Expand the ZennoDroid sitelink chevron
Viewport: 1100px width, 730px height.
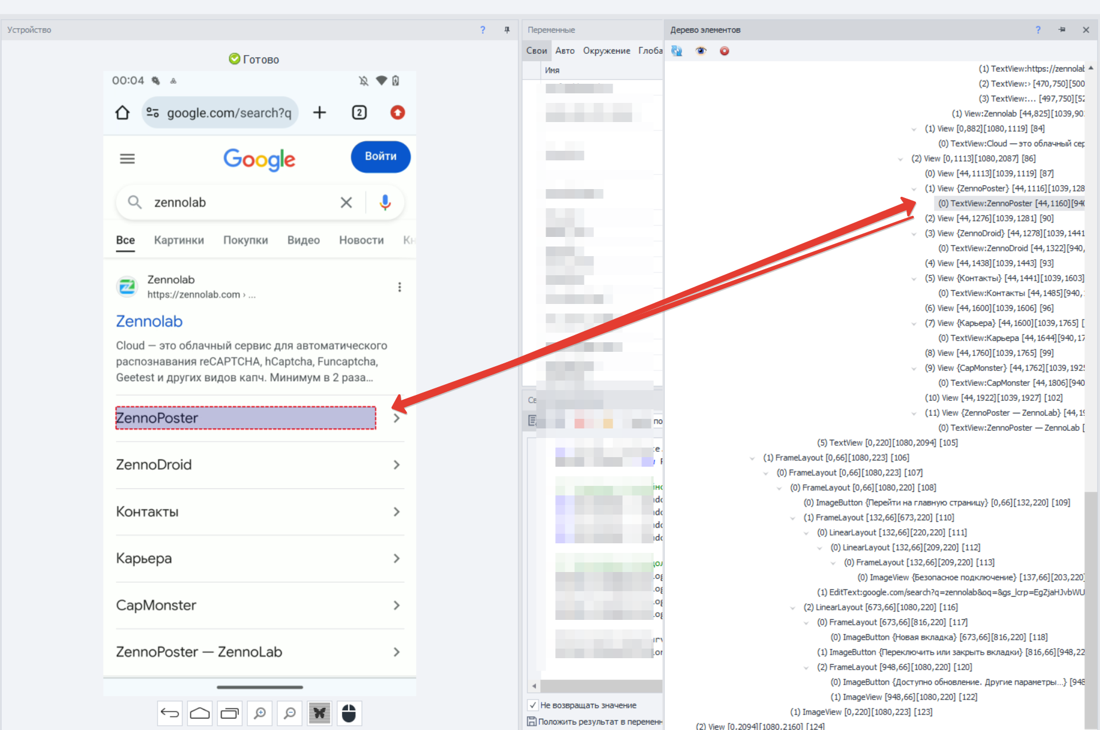click(x=396, y=465)
